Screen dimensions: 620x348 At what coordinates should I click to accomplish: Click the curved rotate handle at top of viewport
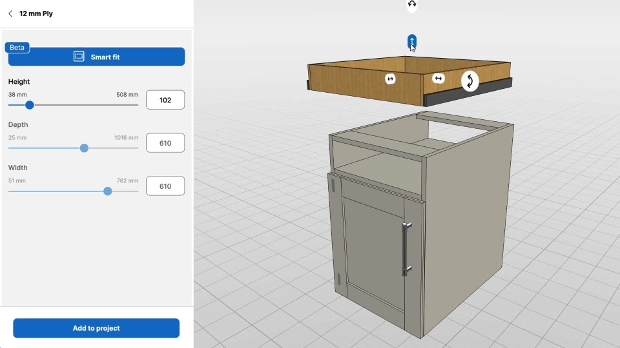point(412,5)
